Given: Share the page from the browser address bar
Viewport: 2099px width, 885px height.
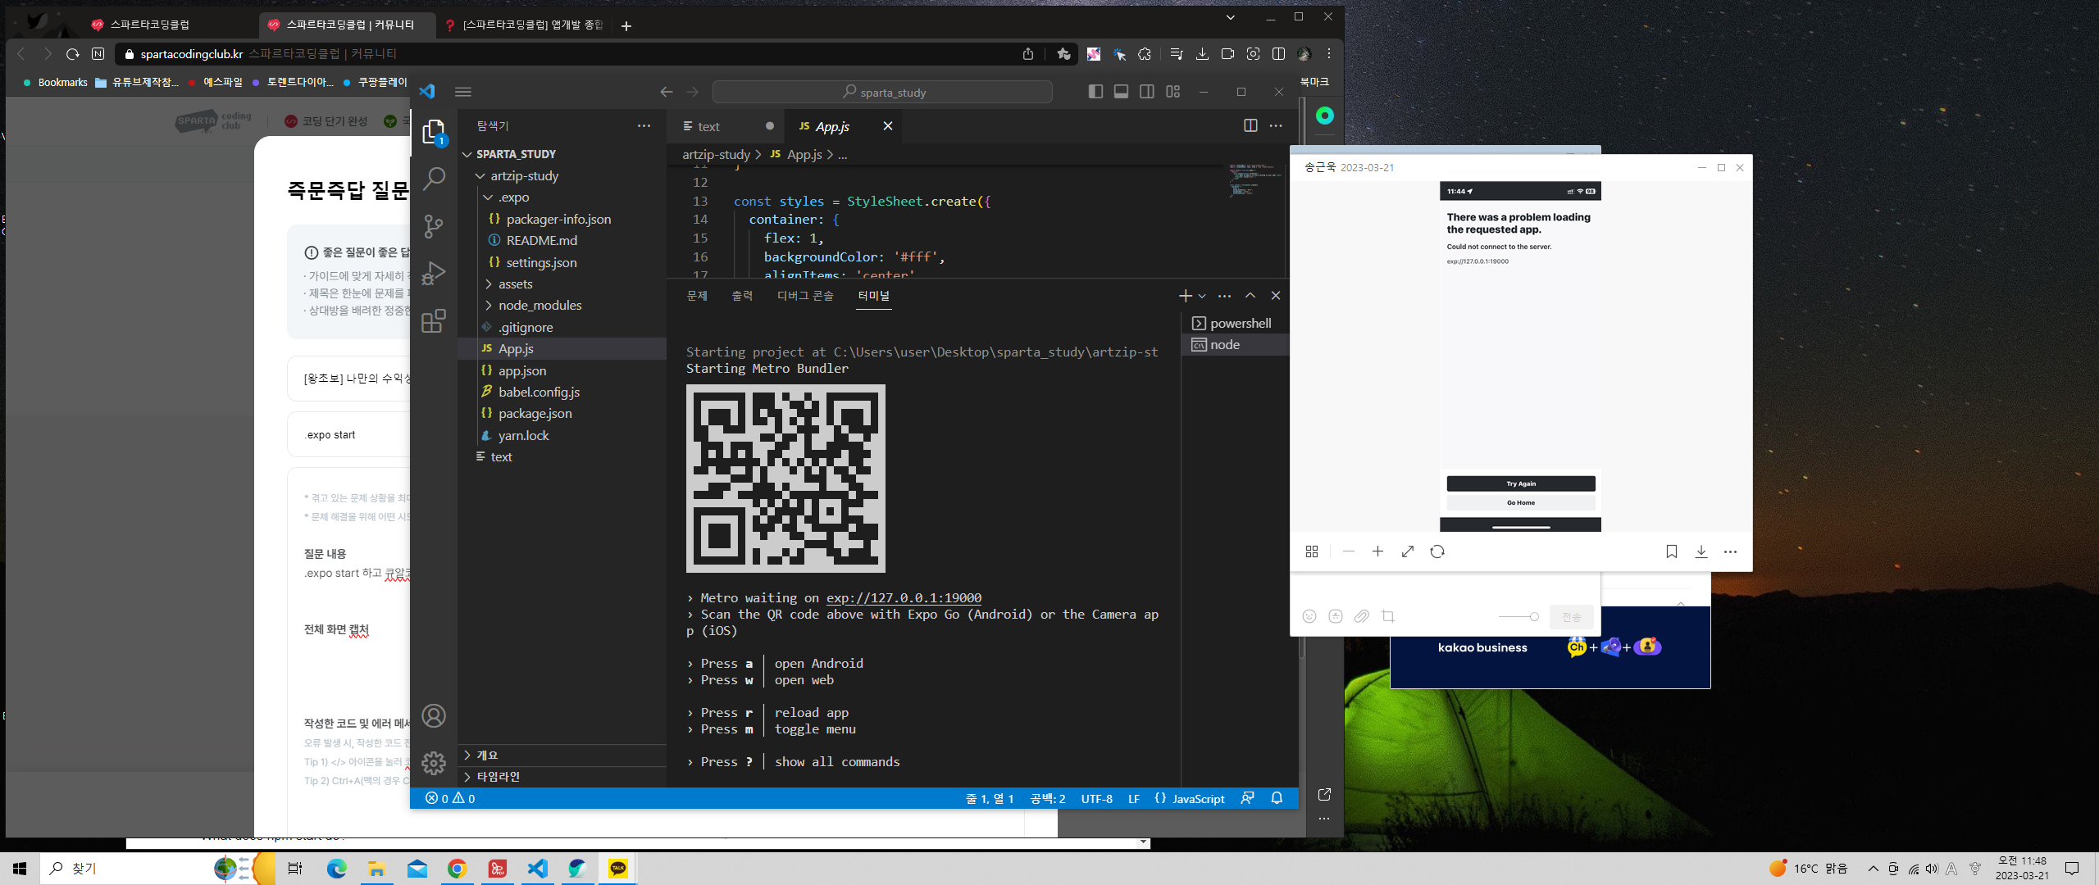Looking at the screenshot, I should 1028,54.
